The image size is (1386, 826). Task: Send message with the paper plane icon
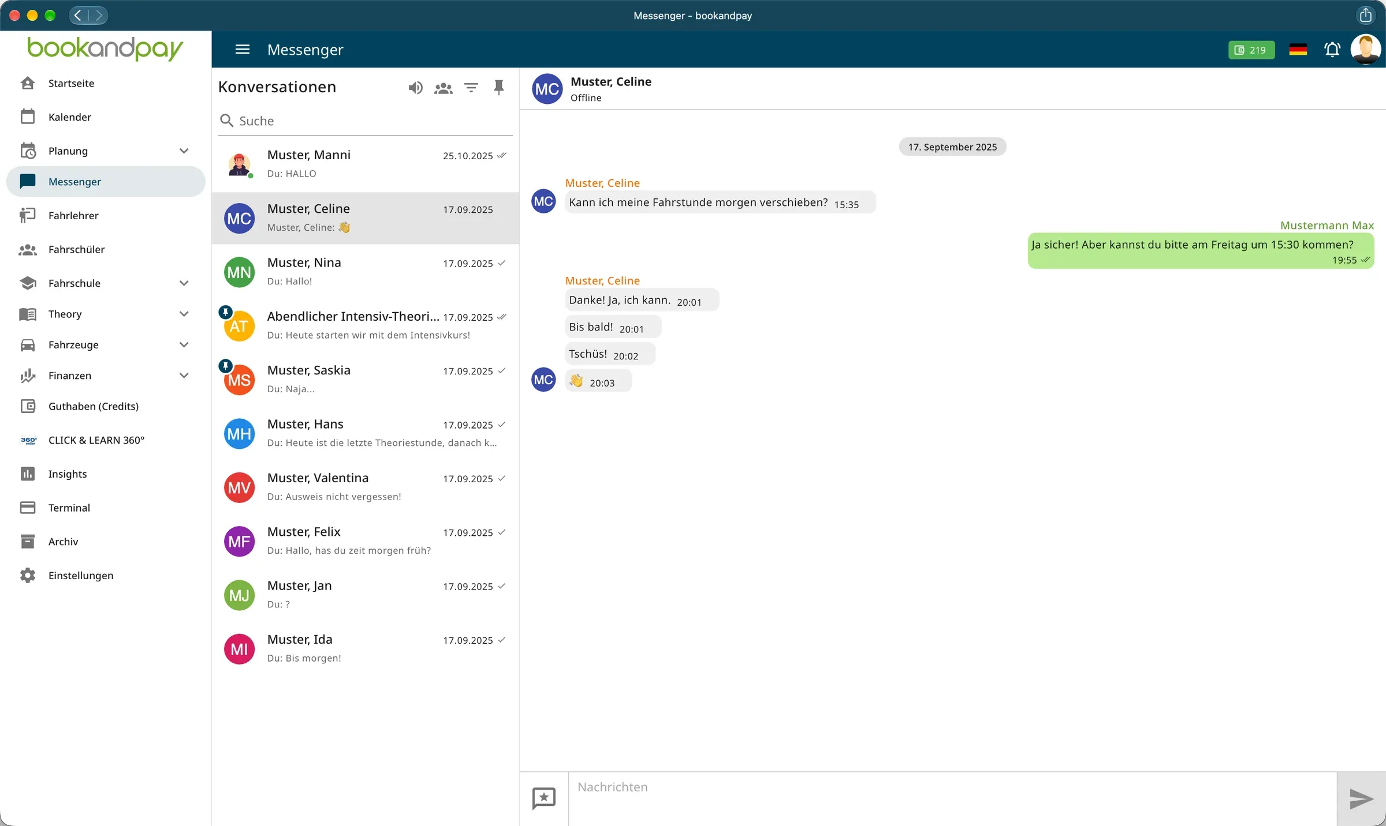click(x=1361, y=799)
